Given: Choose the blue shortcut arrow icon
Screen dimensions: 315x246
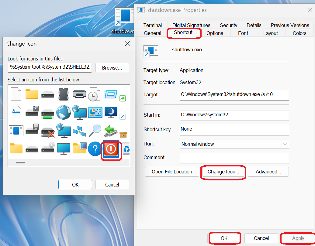Looking at the screenshot, I should coord(123,117).
